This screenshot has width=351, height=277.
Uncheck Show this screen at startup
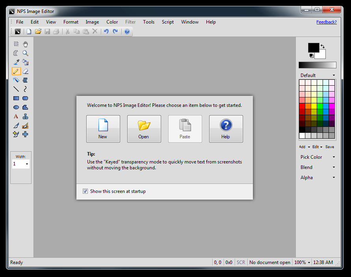click(x=85, y=191)
